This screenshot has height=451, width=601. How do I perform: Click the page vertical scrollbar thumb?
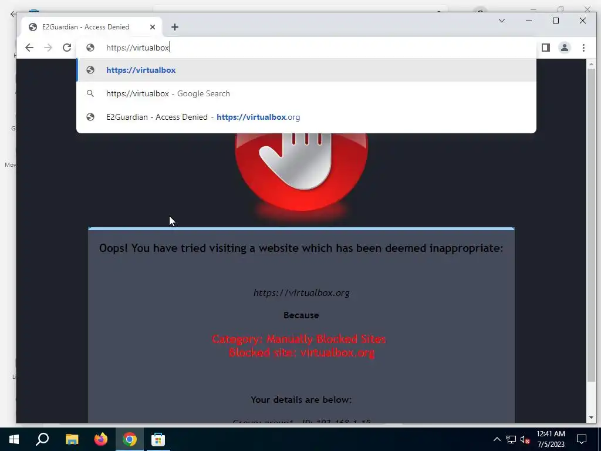pyautogui.click(x=591, y=224)
